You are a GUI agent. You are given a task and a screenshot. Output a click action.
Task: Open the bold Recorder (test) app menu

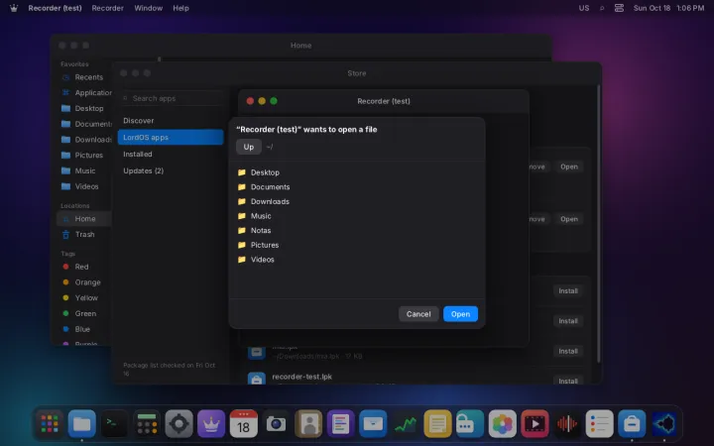[x=55, y=8]
